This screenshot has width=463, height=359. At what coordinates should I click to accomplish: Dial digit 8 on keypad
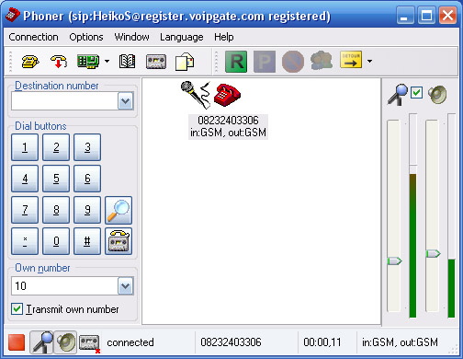pos(56,210)
